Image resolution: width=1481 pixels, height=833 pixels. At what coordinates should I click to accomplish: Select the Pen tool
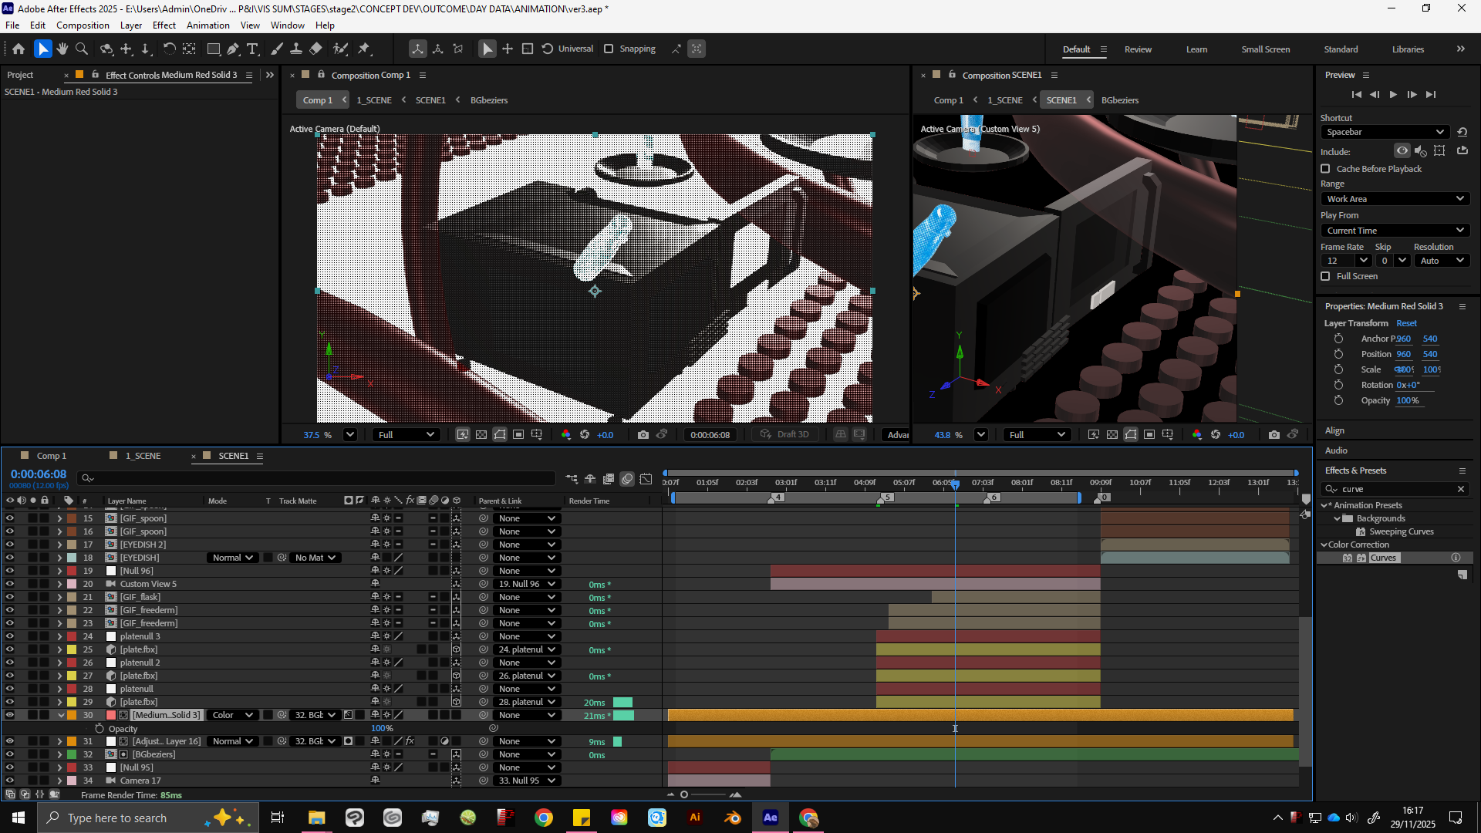point(233,49)
